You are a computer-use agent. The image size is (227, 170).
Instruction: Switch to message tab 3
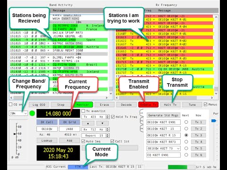142,128
